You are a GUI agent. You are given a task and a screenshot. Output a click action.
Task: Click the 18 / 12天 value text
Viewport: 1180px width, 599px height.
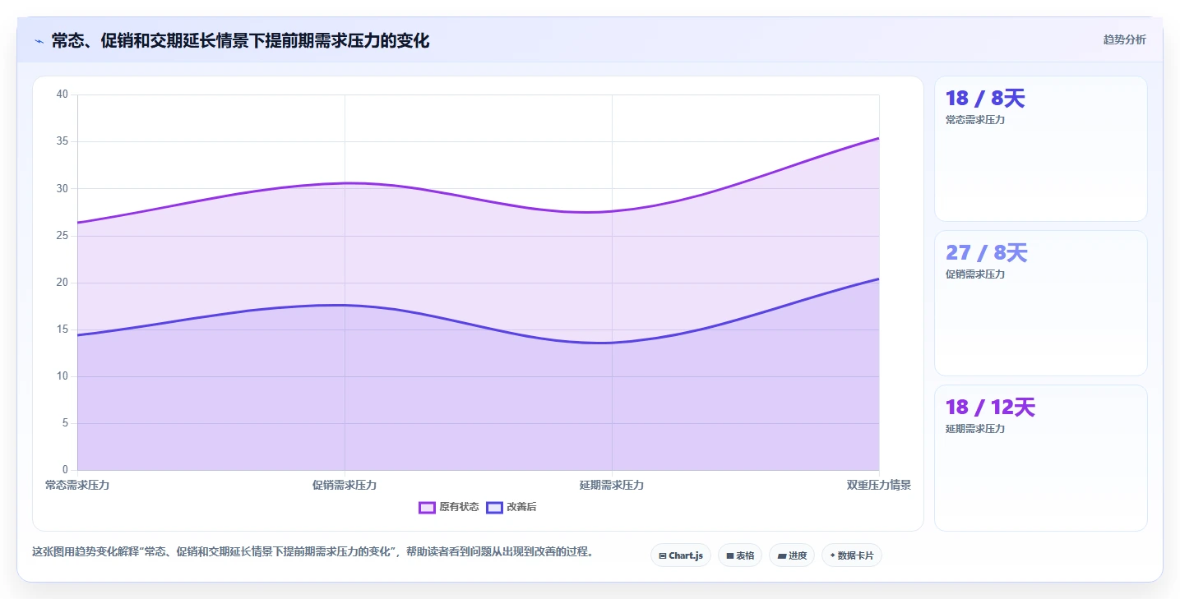(x=990, y=408)
